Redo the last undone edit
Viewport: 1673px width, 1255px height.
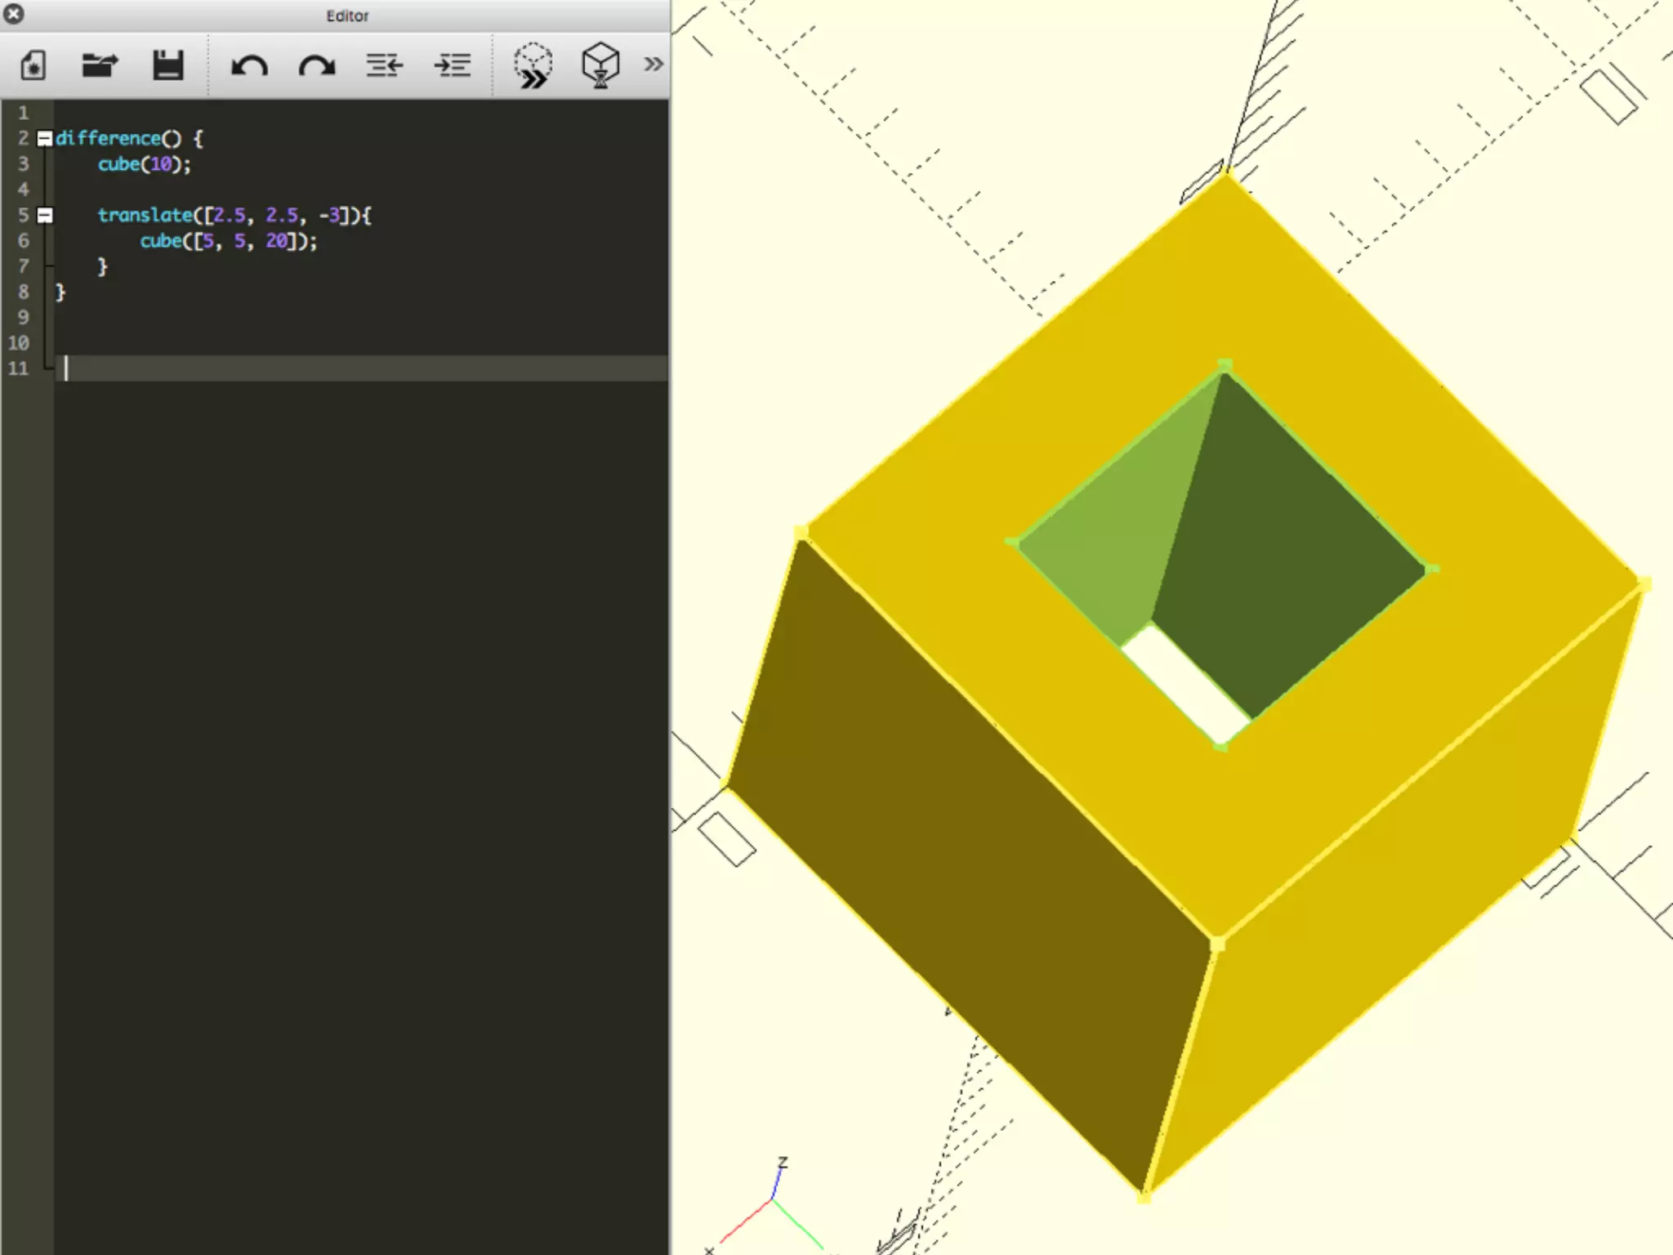click(317, 65)
